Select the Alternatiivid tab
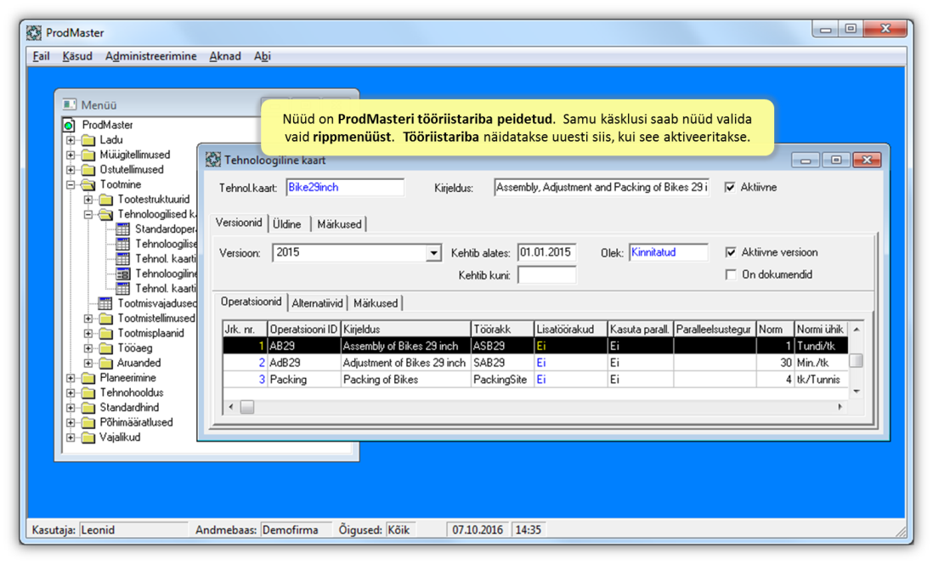The width and height of the screenshot is (933, 564). tap(317, 303)
